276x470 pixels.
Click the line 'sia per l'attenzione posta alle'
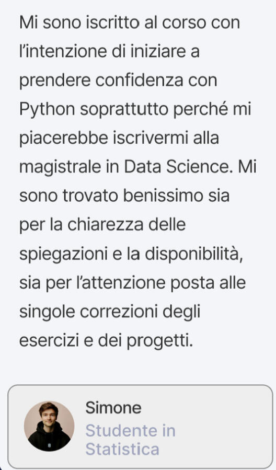pyautogui.click(x=132, y=283)
